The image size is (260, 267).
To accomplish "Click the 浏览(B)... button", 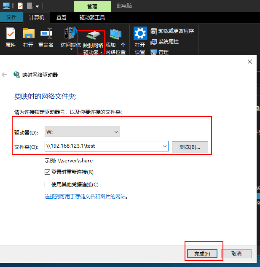I will point(190,147).
